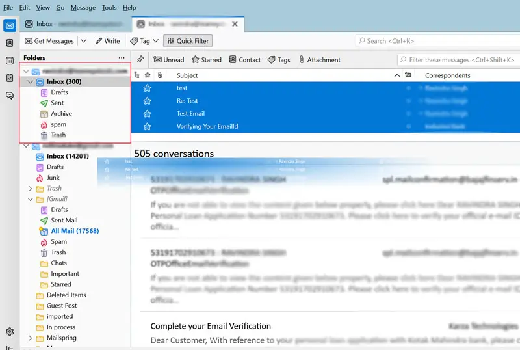520x350 pixels.
Task: Click the Get Messages button
Action: 49,41
